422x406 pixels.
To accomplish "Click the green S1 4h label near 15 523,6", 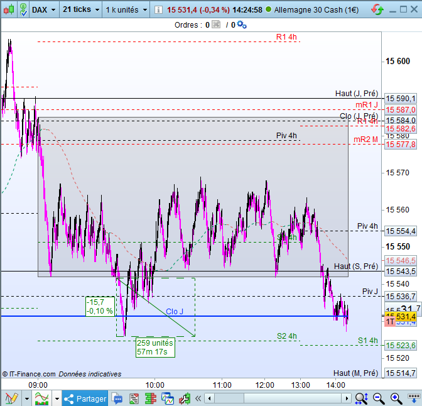I will point(367,341).
